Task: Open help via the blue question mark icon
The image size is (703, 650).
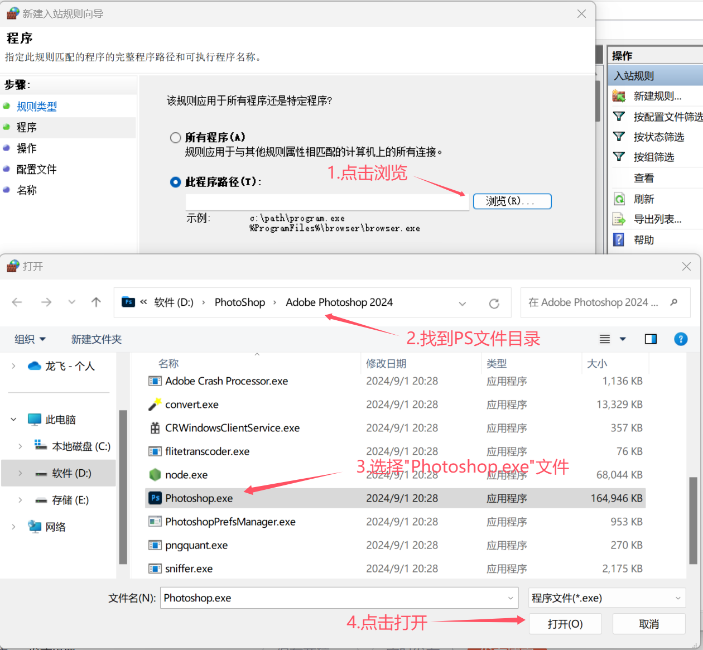Action: (681, 339)
